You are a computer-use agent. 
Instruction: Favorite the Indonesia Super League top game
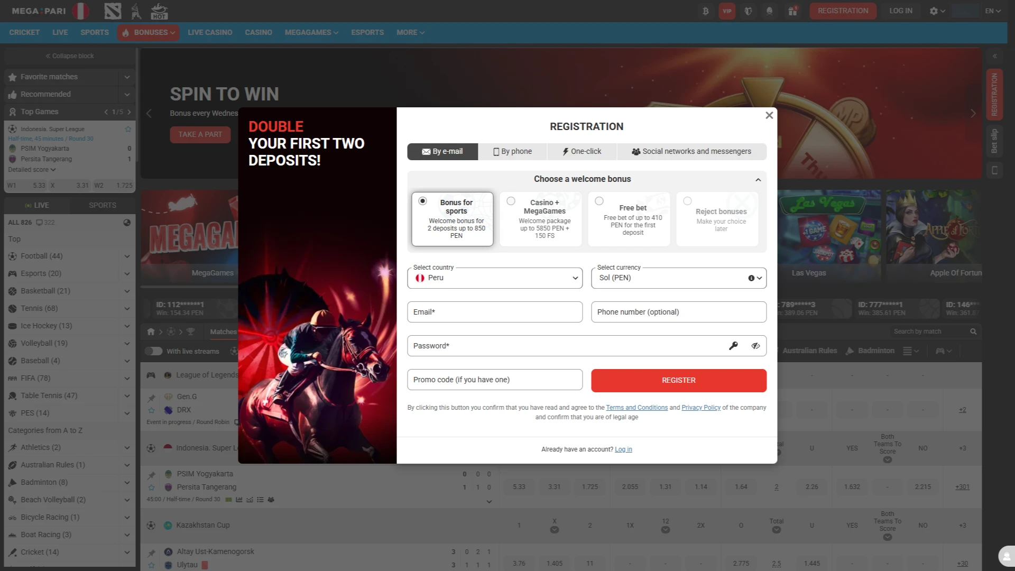coord(128,129)
